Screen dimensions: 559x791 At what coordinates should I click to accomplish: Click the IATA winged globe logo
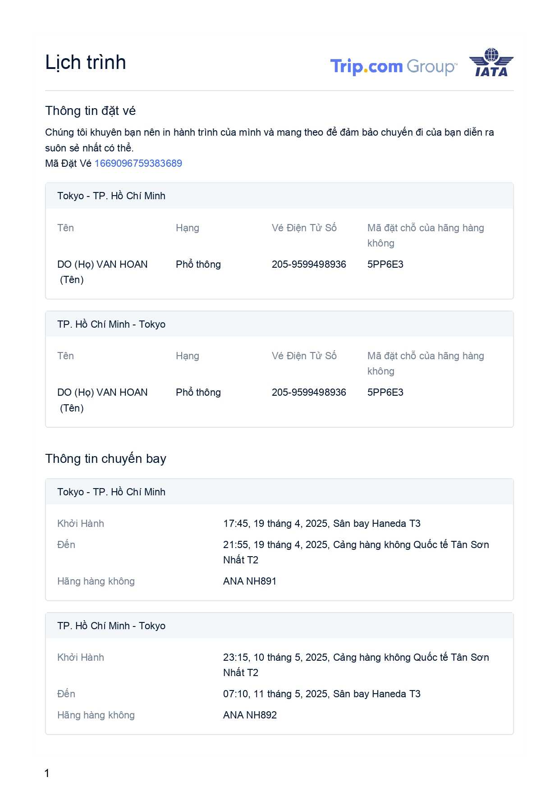(491, 62)
